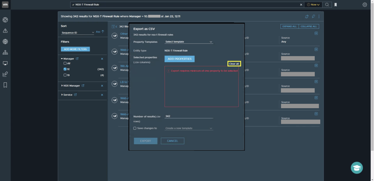
Task: Open the settings gear icon
Action: click(x=364, y=5)
